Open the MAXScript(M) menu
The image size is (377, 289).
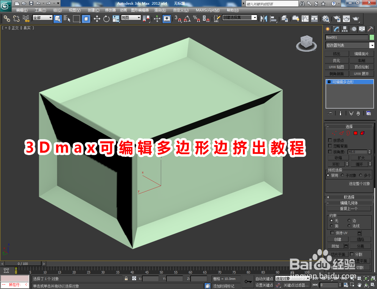[208, 10]
